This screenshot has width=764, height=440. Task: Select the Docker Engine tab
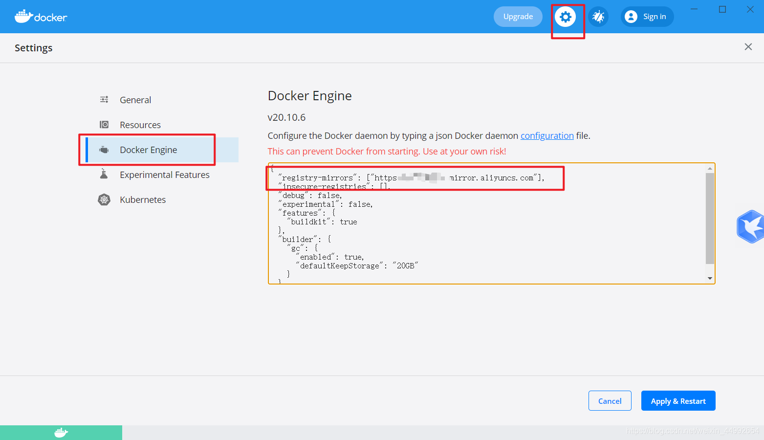click(x=162, y=150)
